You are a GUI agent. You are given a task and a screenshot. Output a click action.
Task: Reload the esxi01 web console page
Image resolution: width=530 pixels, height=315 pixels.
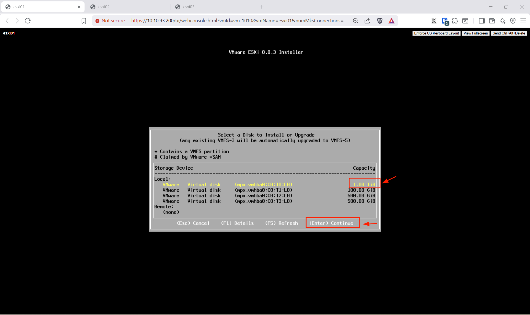pos(28,21)
